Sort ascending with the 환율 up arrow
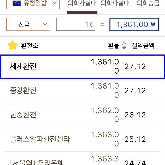The image size is (165, 165). pos(124,43)
